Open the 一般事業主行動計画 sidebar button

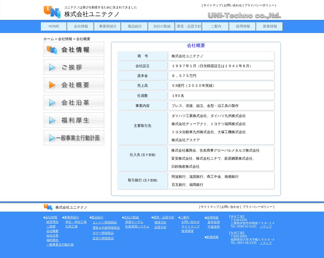pos(74,138)
